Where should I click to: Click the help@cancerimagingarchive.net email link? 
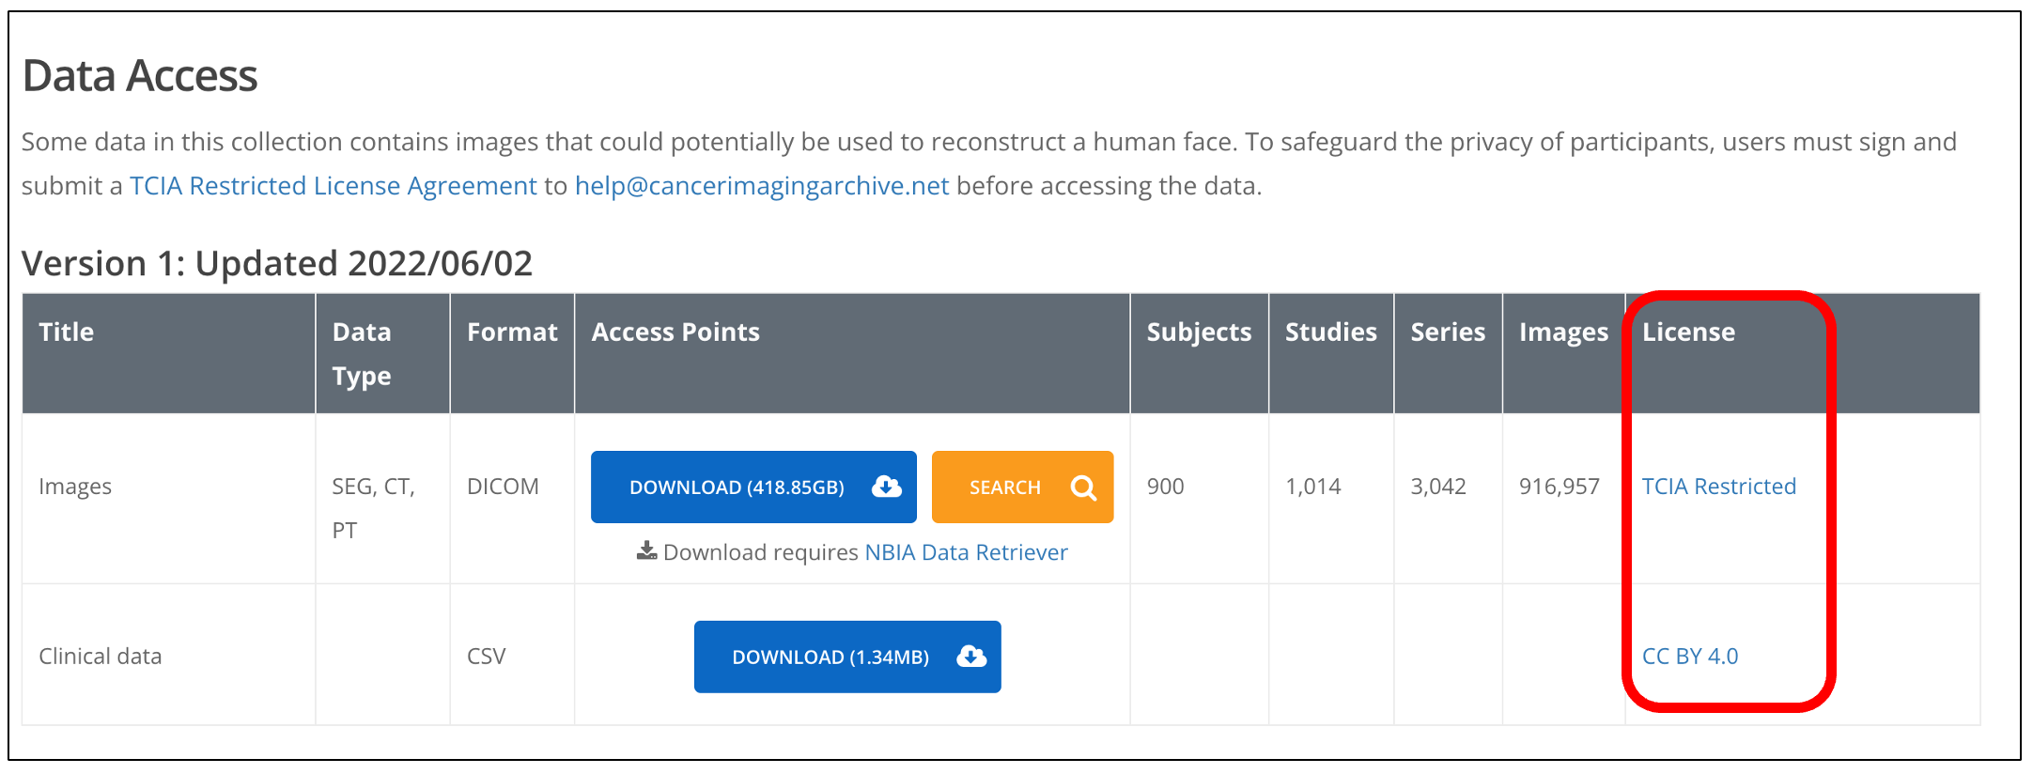761,186
